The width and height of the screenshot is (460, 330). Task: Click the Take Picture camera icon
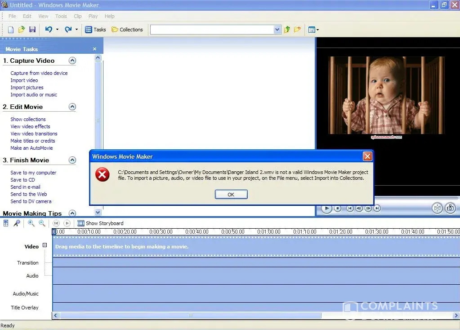click(x=450, y=208)
